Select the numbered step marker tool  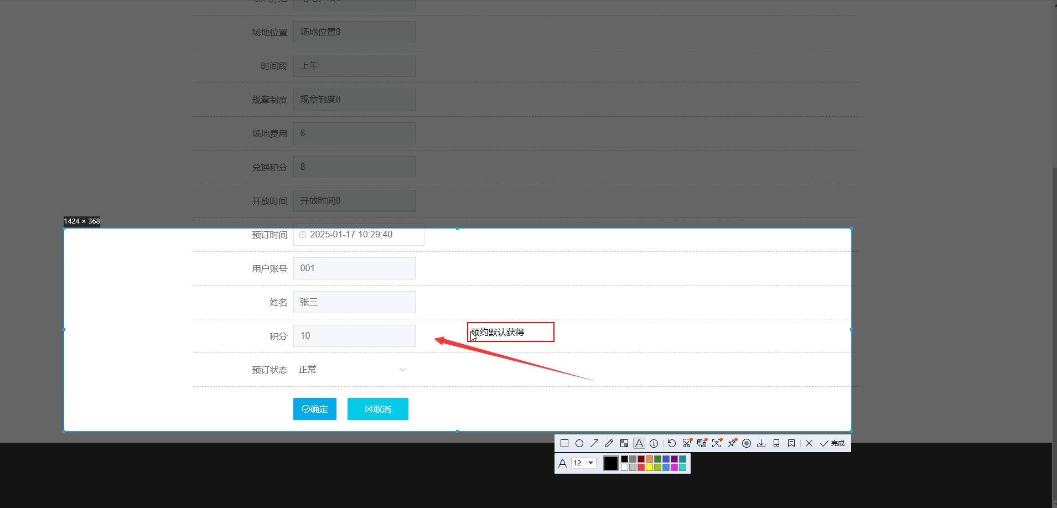click(654, 443)
